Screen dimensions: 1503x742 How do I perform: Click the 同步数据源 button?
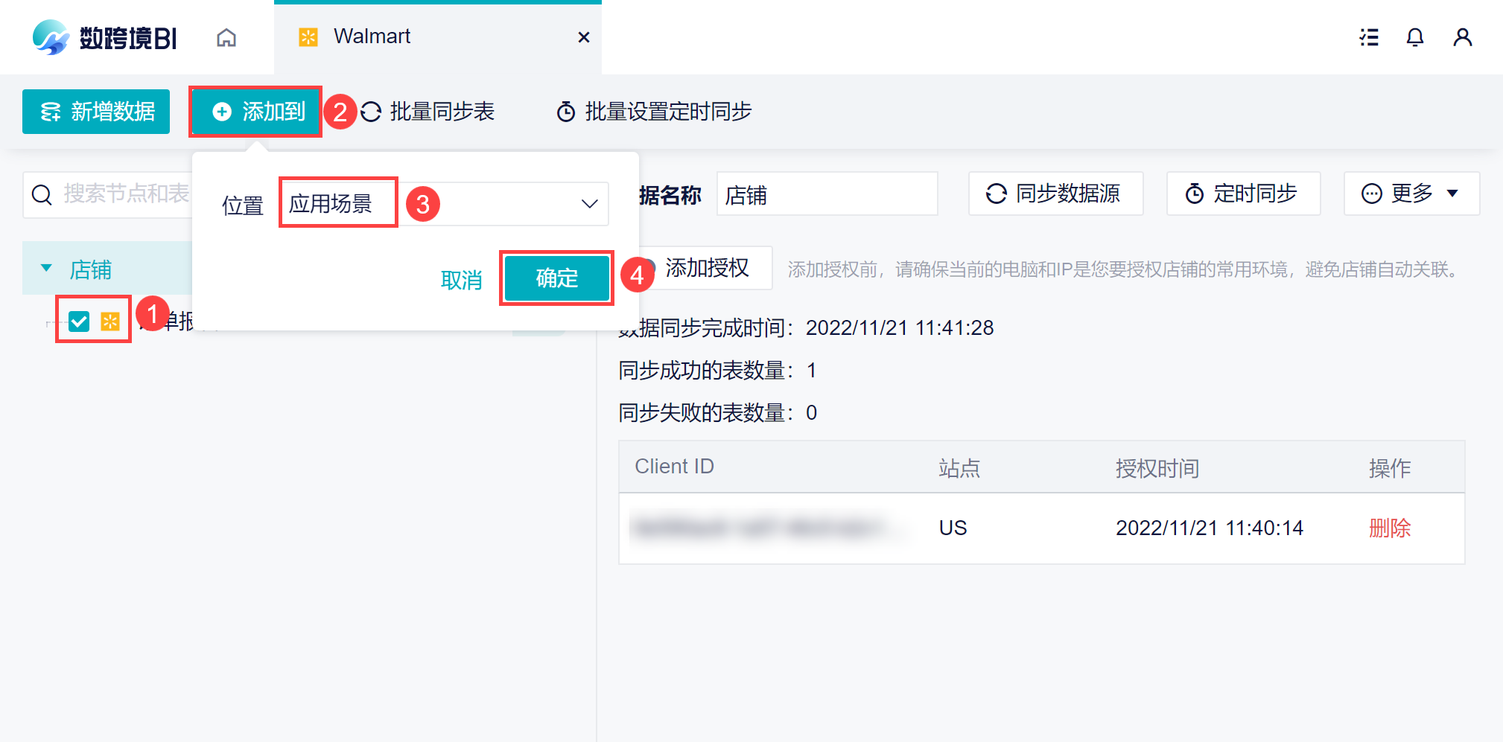(1055, 194)
